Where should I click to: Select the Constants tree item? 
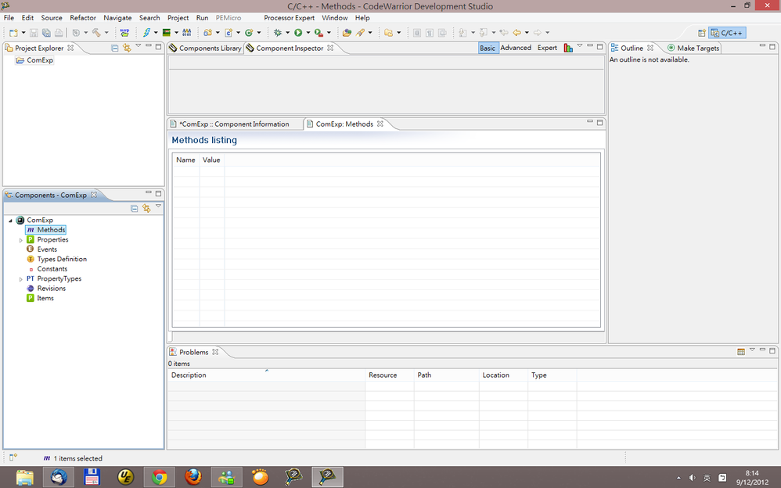tap(52, 269)
